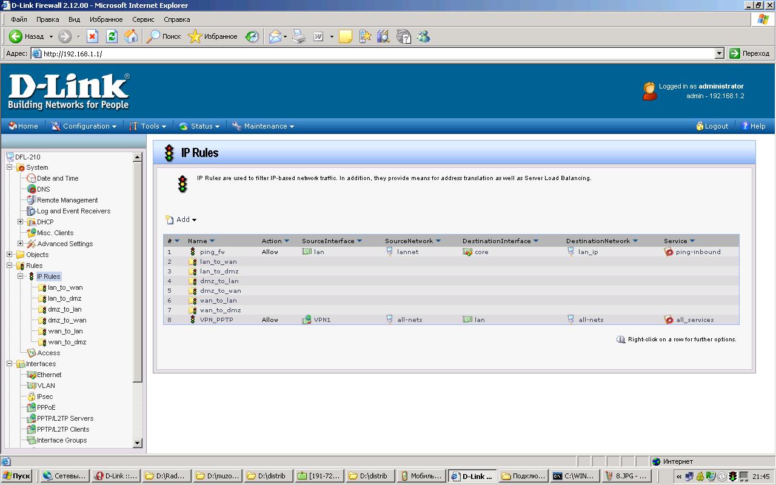This screenshot has width=776, height=485.
Task: Click the Date and Time tree icon
Action: (32, 178)
